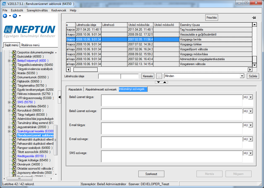Select the Vizsgajegy törlése row
The height and width of the screenshot is (188, 264).
point(159,44)
